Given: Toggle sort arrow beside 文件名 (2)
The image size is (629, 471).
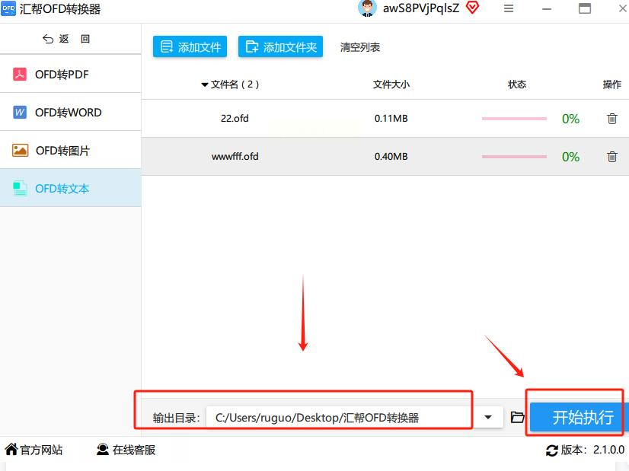Looking at the screenshot, I should coord(205,84).
